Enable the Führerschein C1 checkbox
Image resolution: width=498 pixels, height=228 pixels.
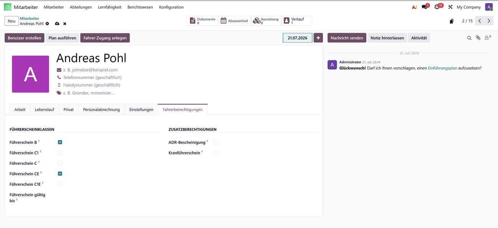pos(60,152)
